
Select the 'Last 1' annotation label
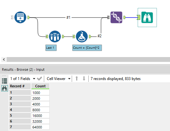pyautogui.click(x=51, y=48)
